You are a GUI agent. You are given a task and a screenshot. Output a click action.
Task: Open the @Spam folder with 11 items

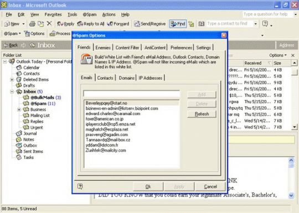39,103
